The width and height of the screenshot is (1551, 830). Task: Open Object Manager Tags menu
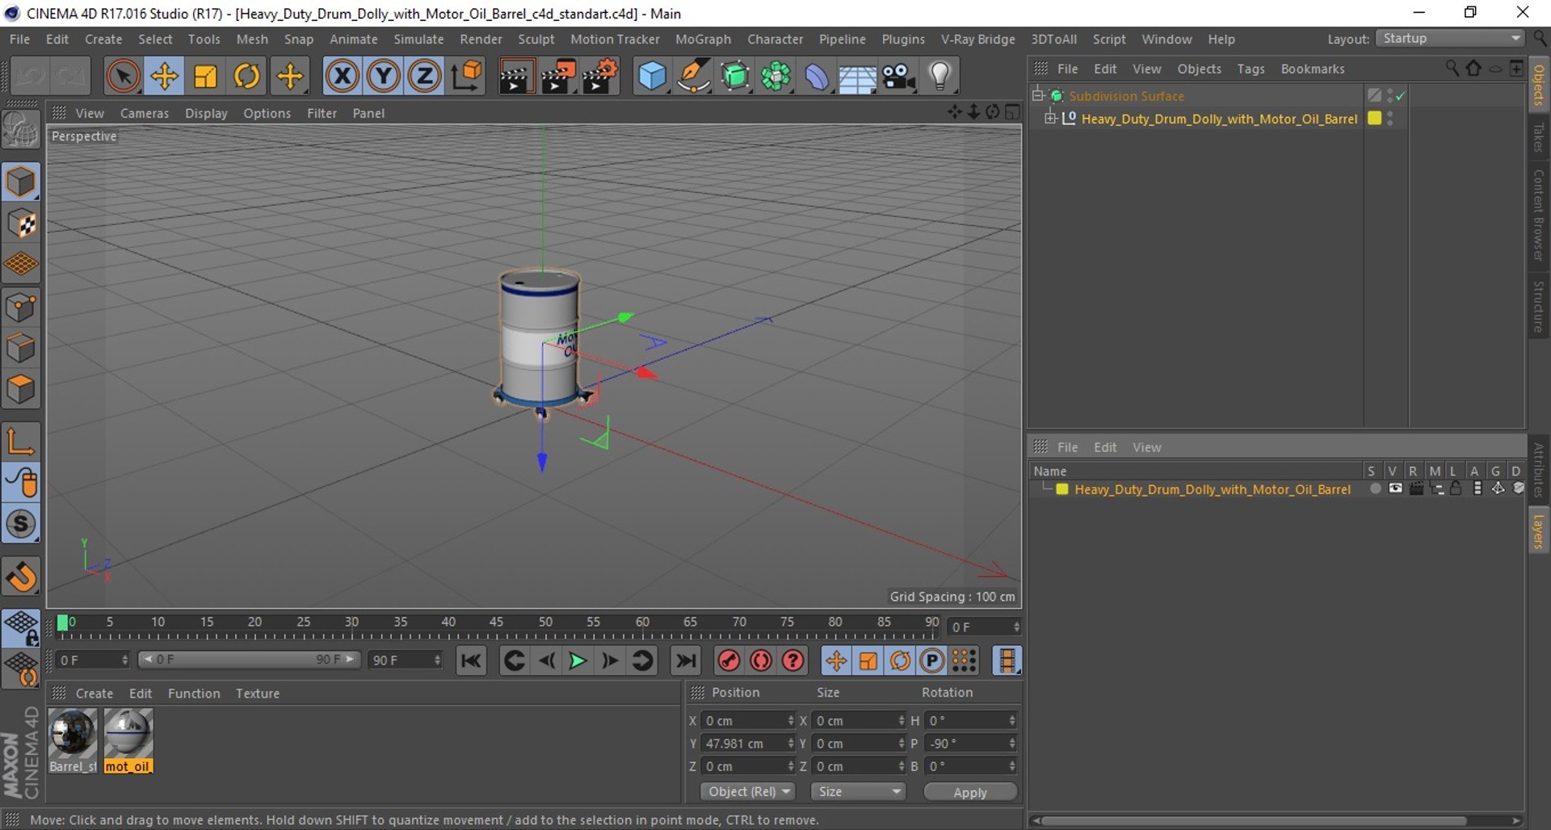tap(1250, 69)
